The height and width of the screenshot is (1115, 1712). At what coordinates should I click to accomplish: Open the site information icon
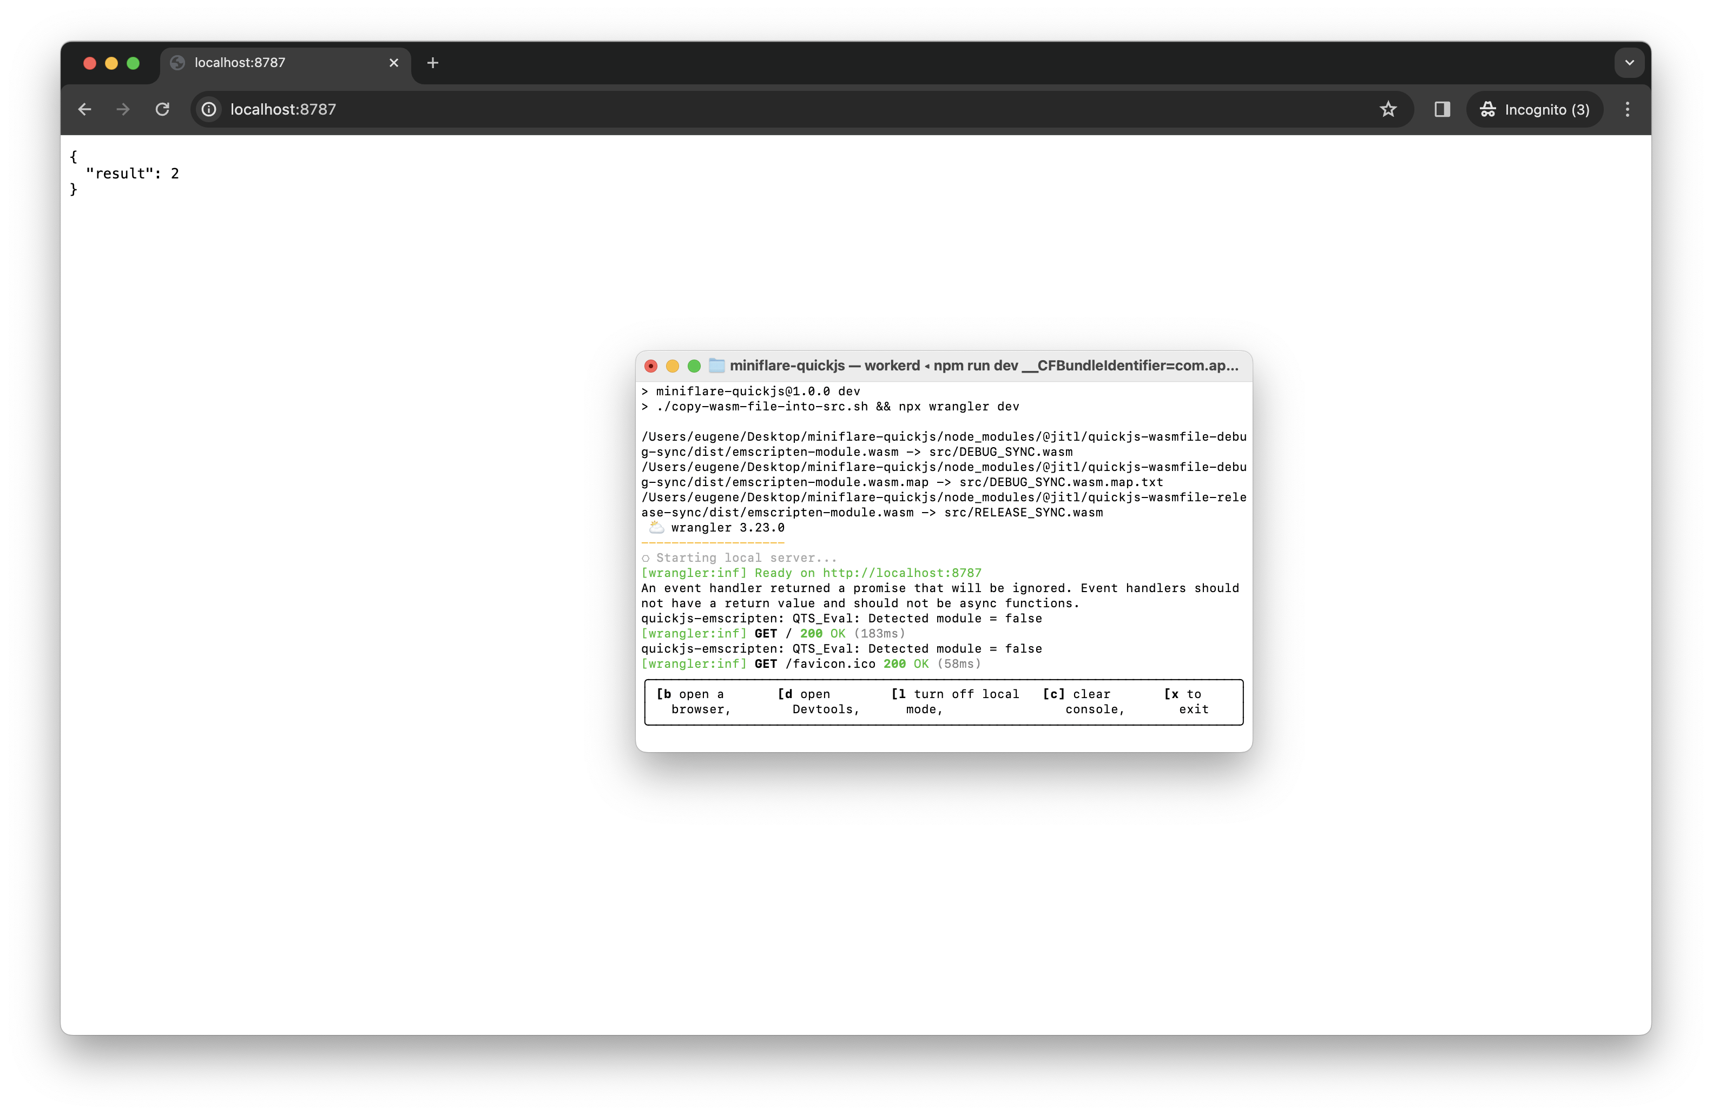(209, 109)
